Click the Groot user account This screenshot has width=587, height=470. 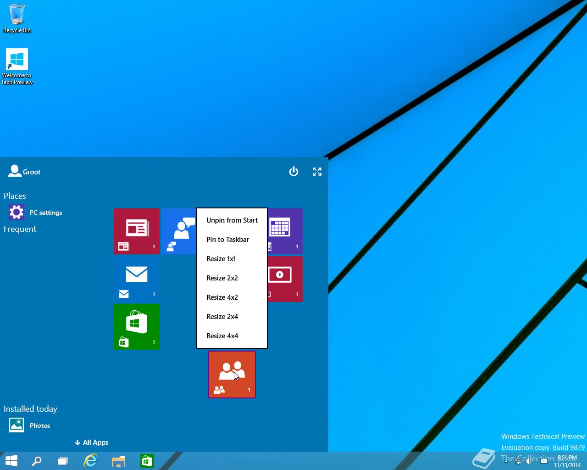24,171
